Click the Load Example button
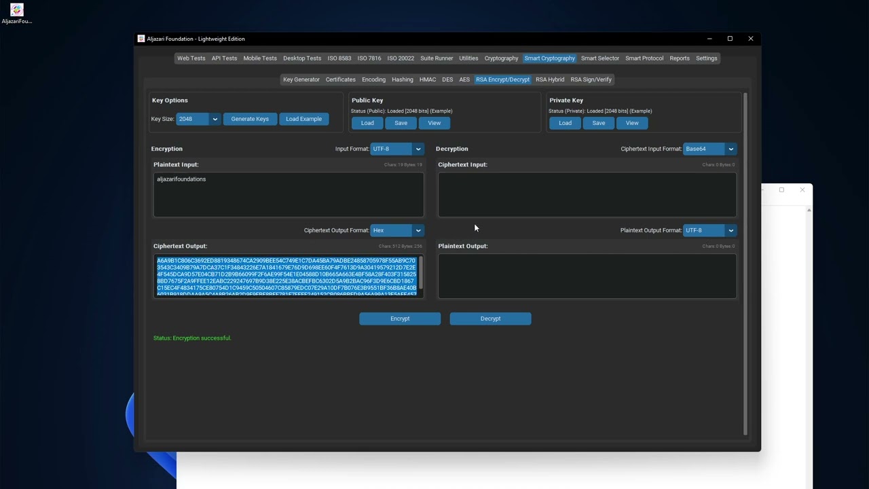The width and height of the screenshot is (869, 489). click(303, 119)
